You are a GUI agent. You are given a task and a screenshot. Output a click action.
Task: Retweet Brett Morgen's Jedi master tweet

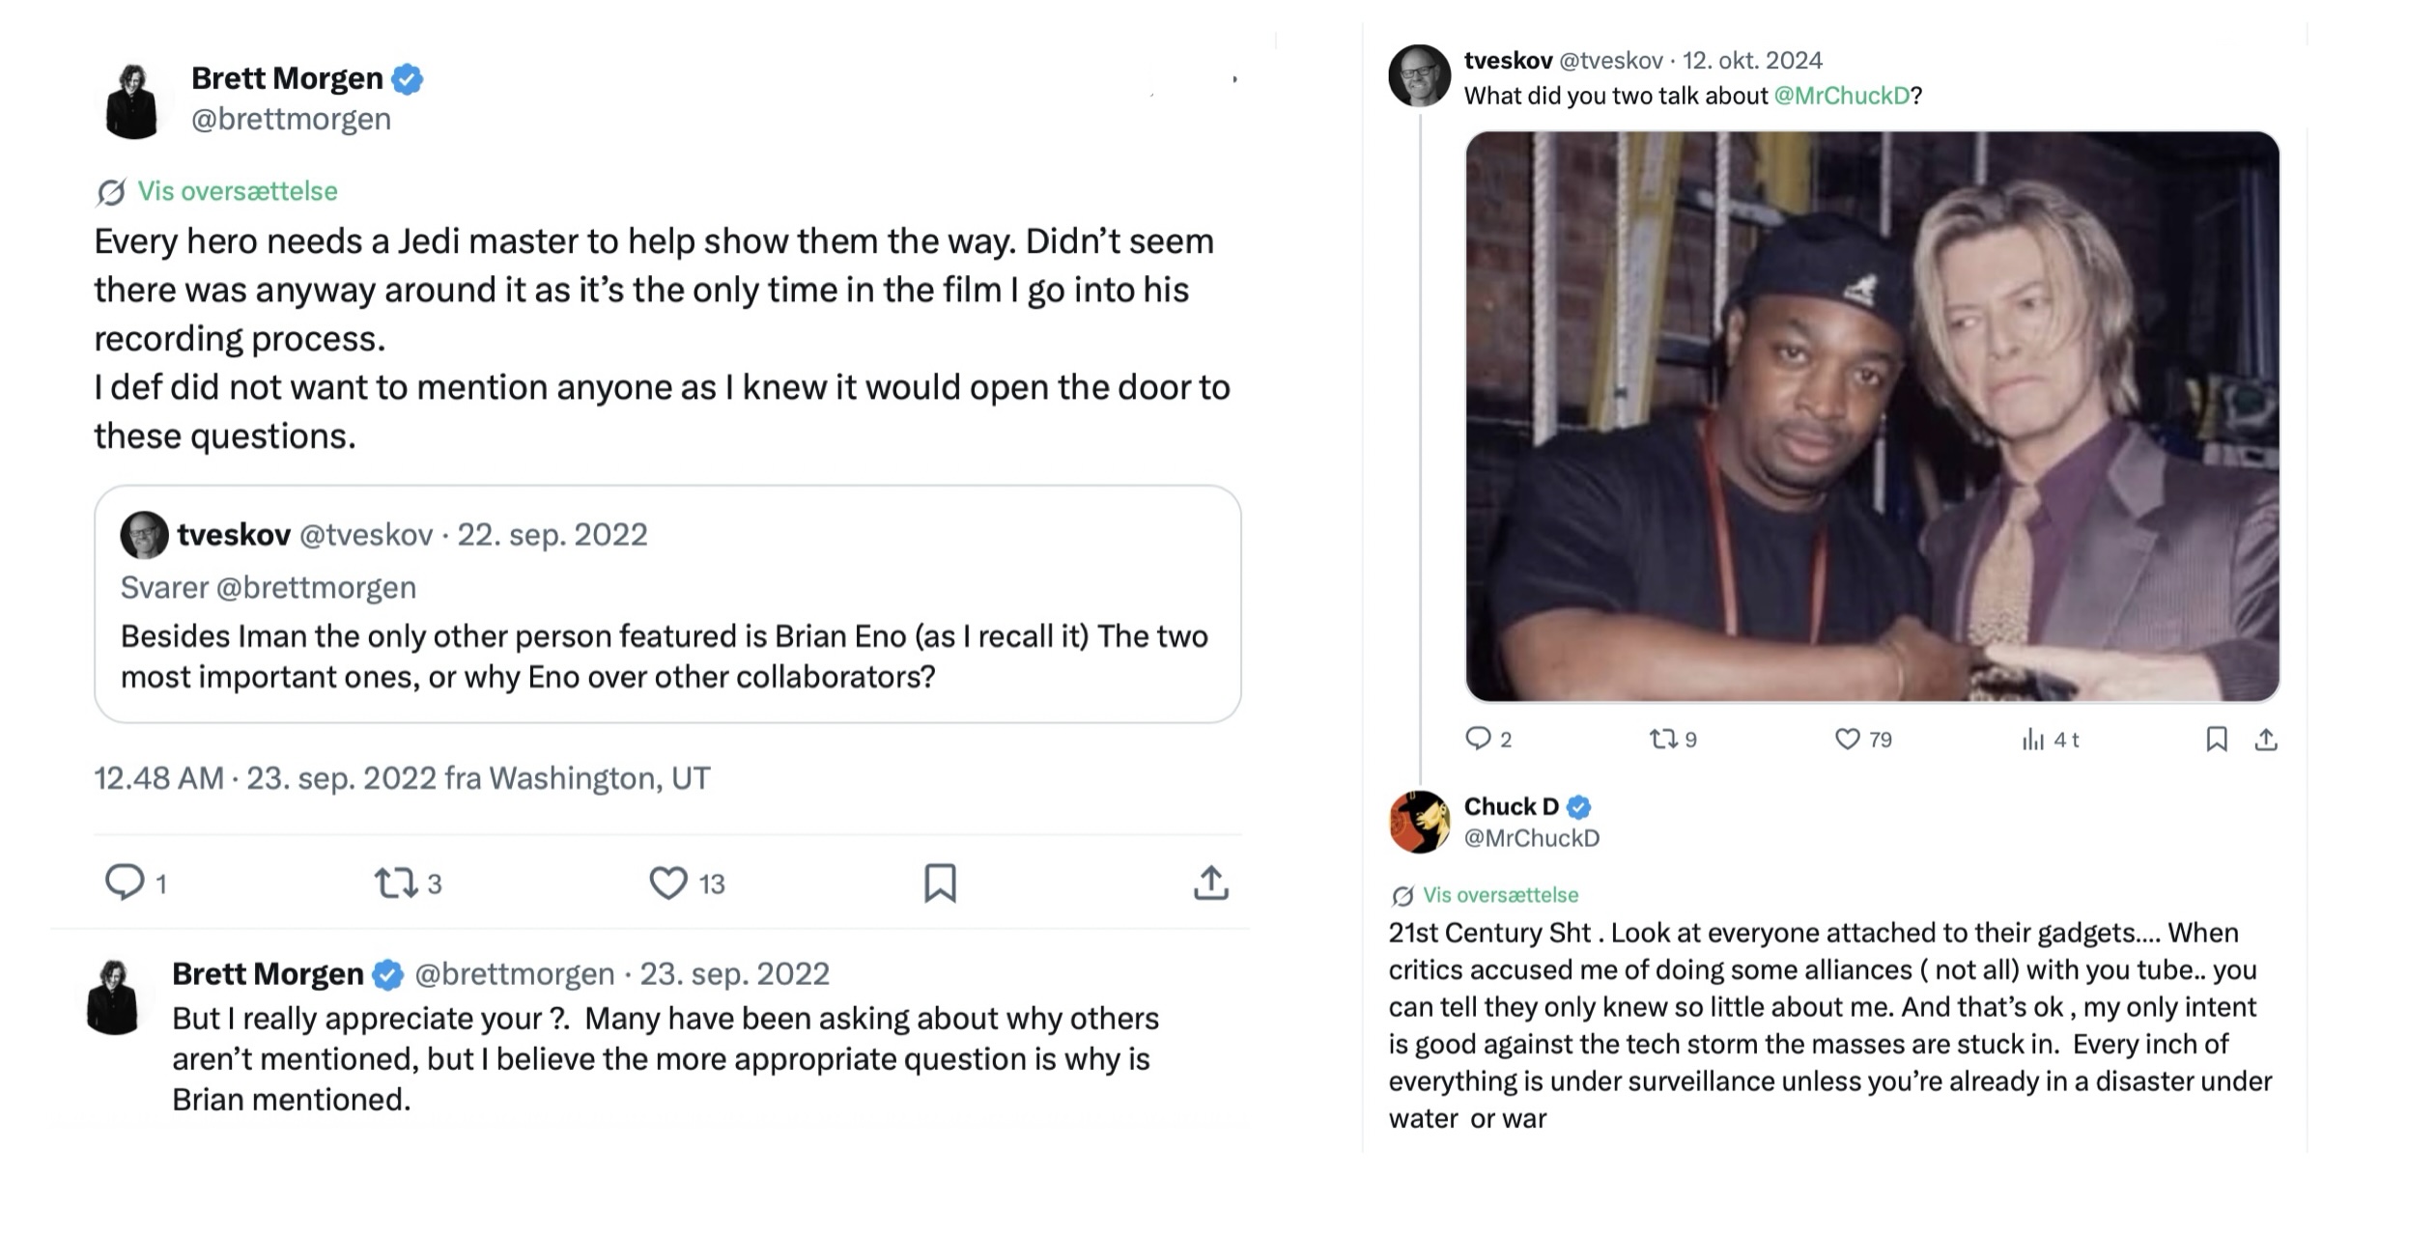pos(396,883)
